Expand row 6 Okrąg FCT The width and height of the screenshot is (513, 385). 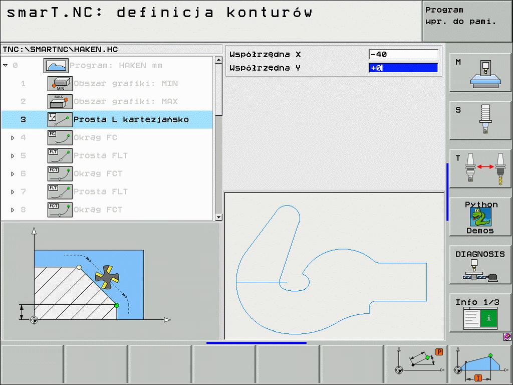click(13, 174)
